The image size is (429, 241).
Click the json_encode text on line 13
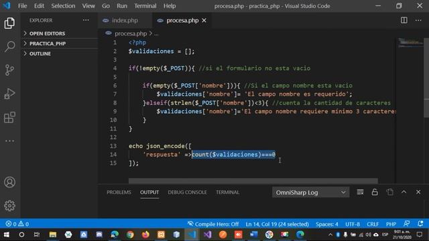click(166, 146)
